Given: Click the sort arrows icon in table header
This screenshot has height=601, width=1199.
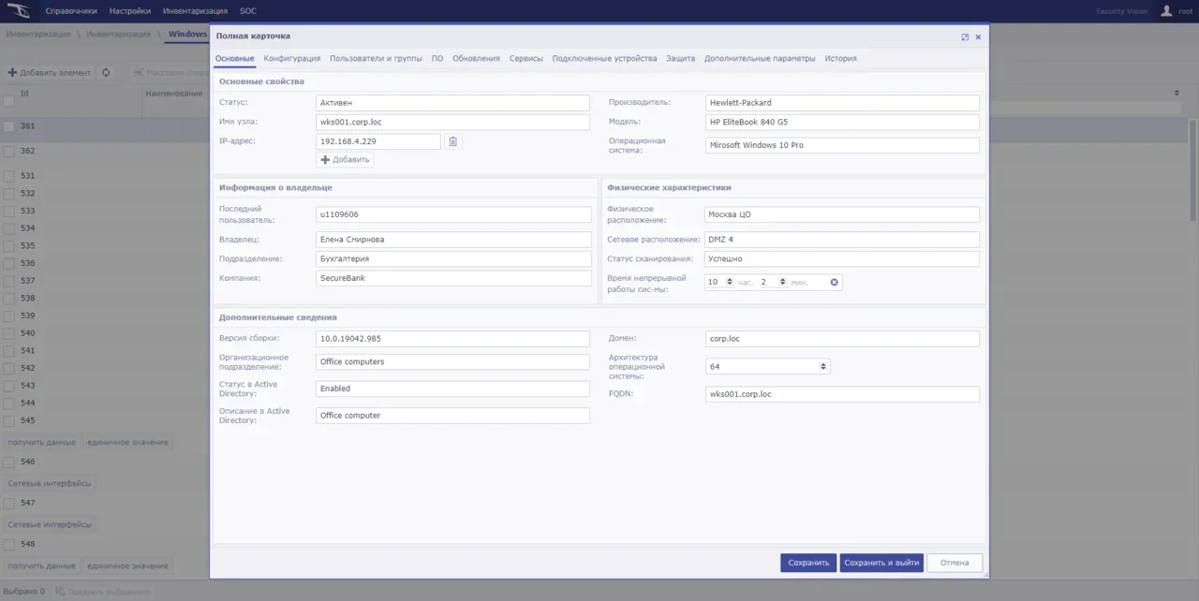Looking at the screenshot, I should pyautogui.click(x=1177, y=94).
